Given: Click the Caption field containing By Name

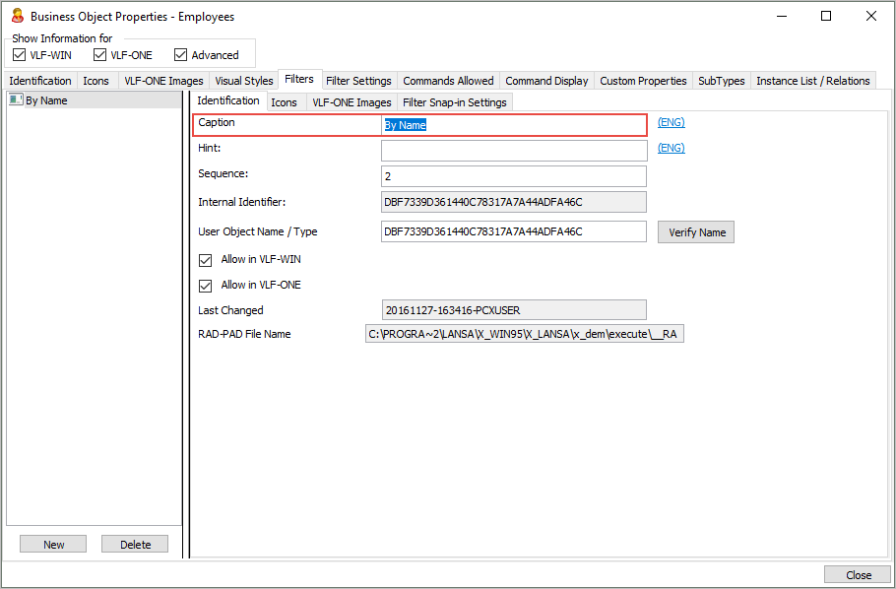Looking at the screenshot, I should (x=514, y=125).
